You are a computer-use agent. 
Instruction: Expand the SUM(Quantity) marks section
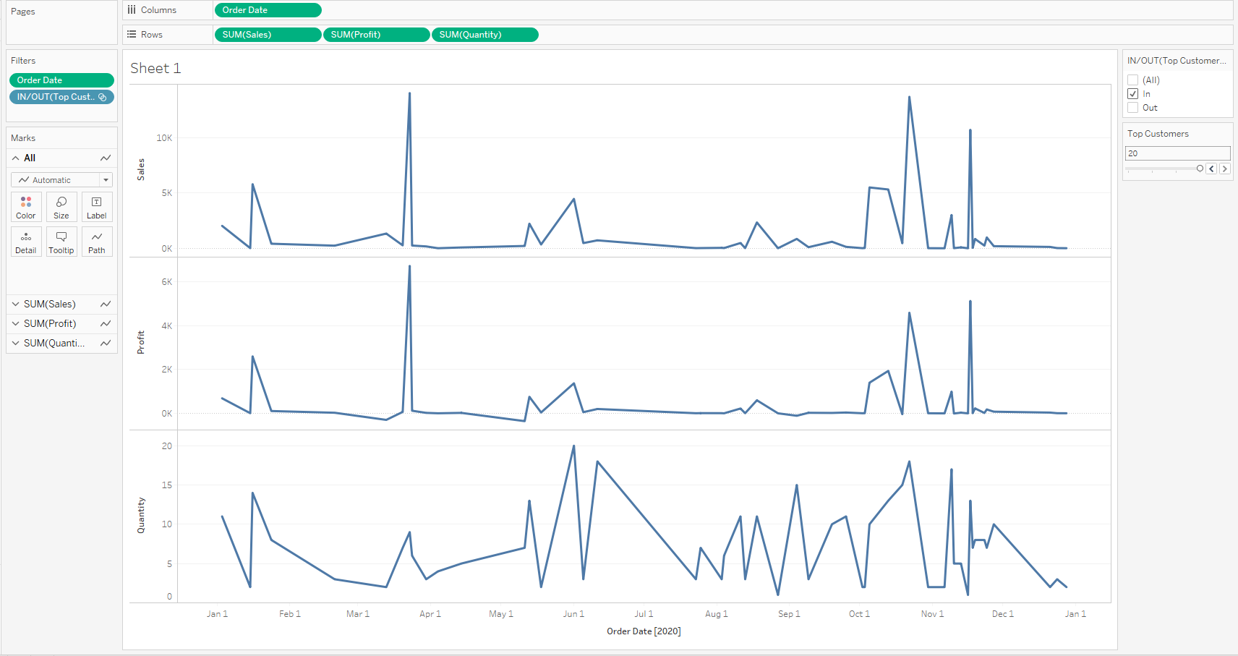pos(16,343)
